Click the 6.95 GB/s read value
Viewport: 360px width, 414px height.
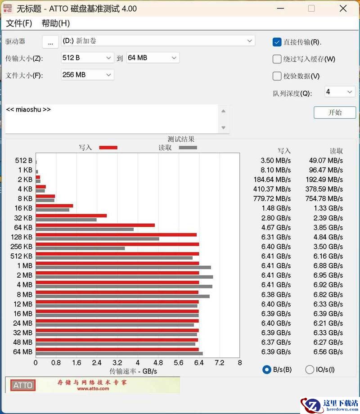pyautogui.click(x=328, y=275)
